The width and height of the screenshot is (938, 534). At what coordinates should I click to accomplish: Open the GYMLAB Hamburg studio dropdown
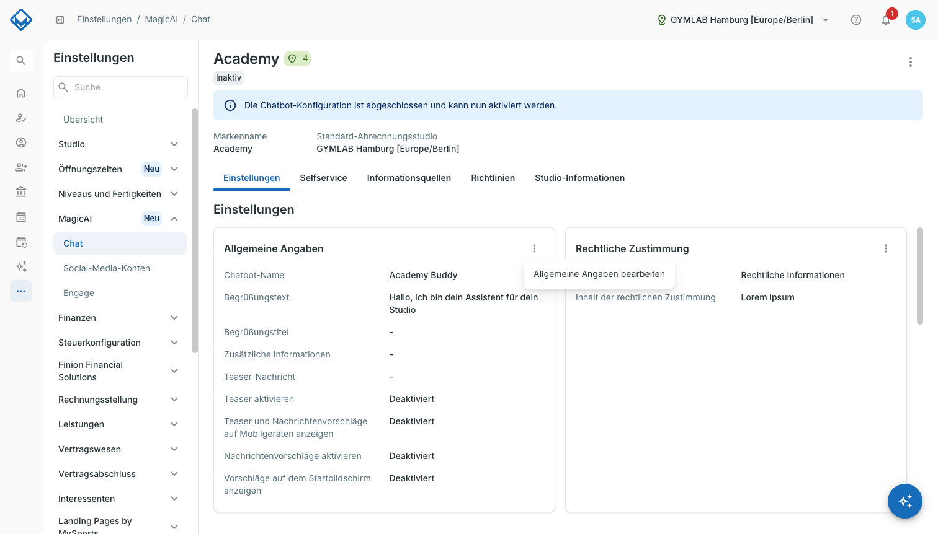point(743,20)
